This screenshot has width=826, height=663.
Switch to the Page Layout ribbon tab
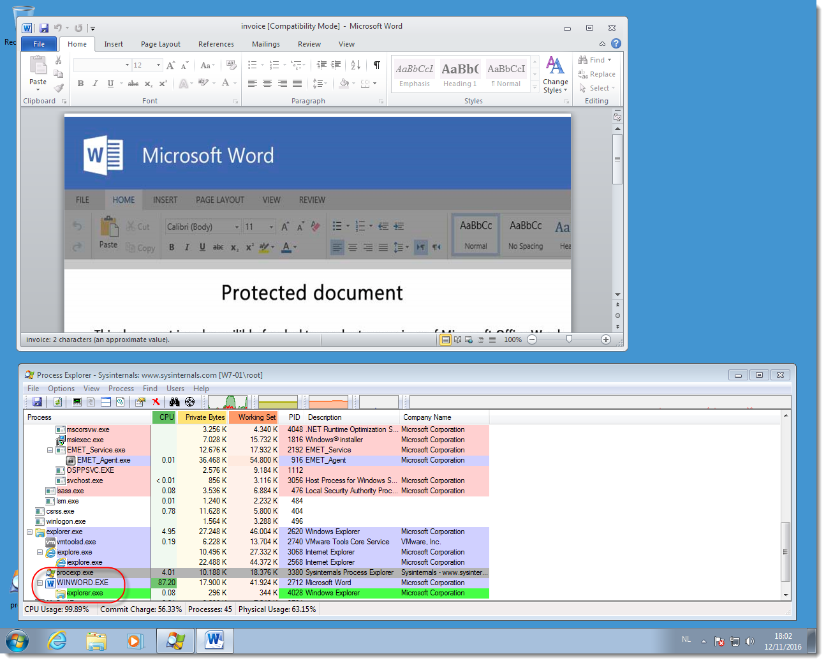(x=161, y=44)
